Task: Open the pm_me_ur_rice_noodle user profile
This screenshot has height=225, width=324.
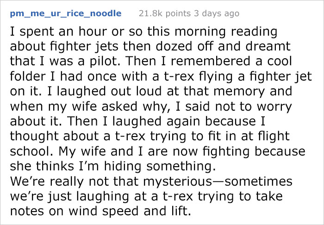Action: pyautogui.click(x=66, y=13)
